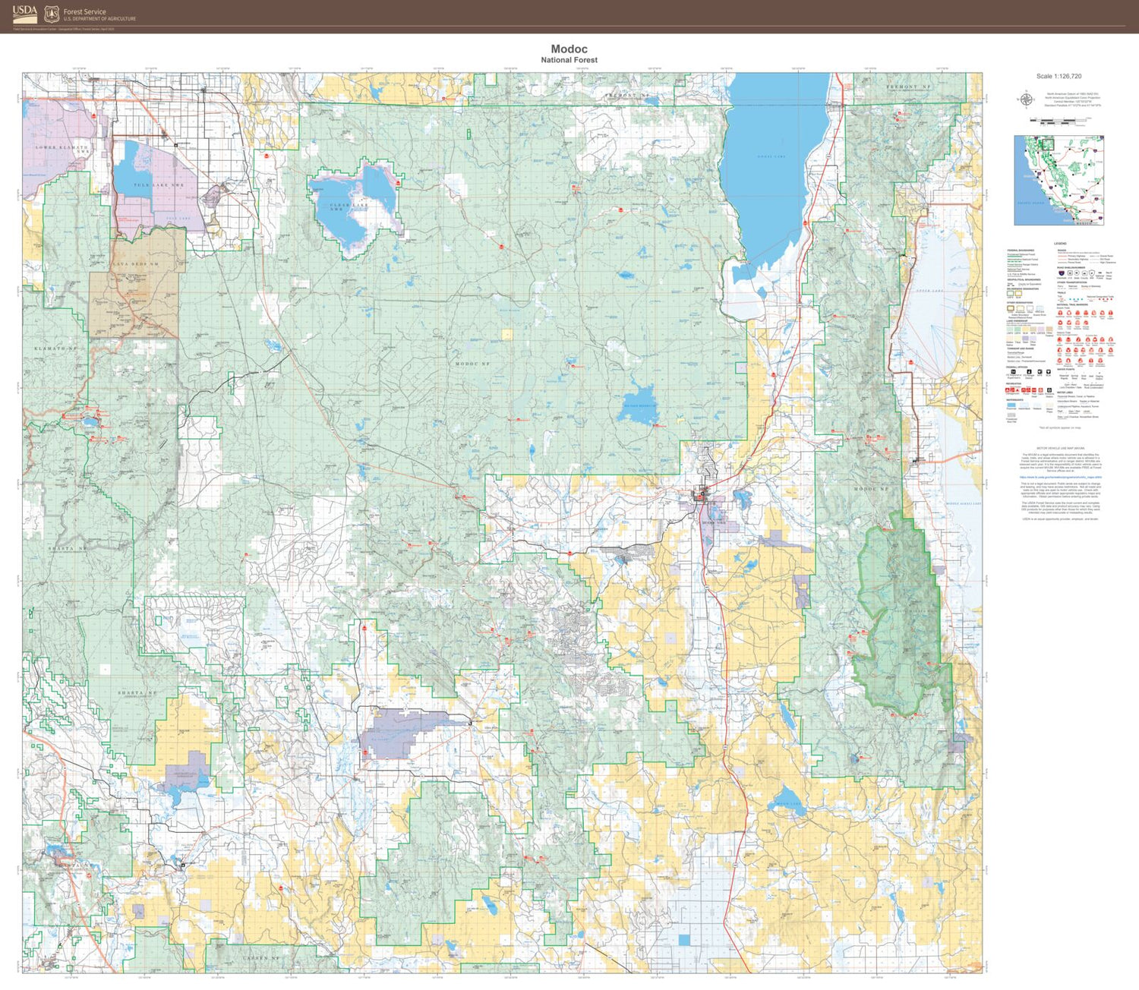Click the BLM federal office icon in legend

(x=1049, y=371)
